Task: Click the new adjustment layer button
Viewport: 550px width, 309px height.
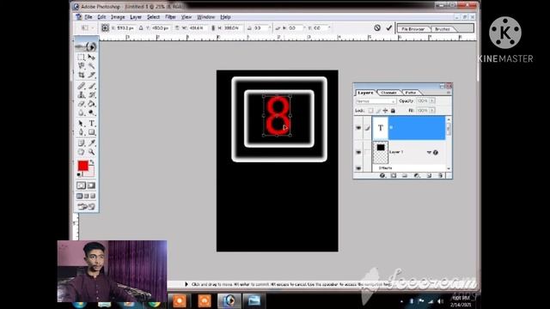Action: (417, 175)
